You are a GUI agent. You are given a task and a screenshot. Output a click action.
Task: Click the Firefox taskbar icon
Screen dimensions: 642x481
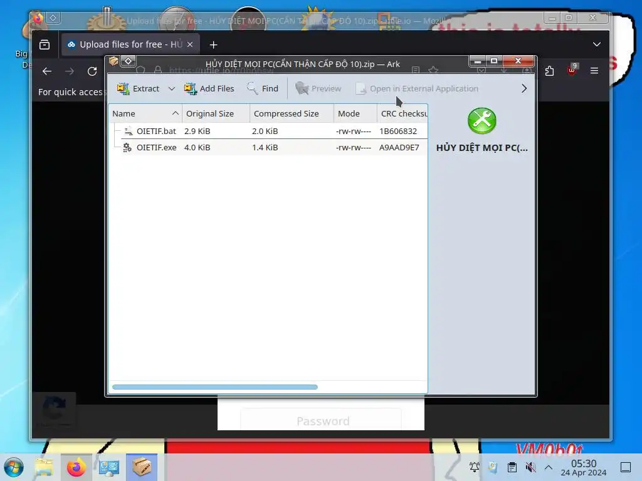(76, 467)
